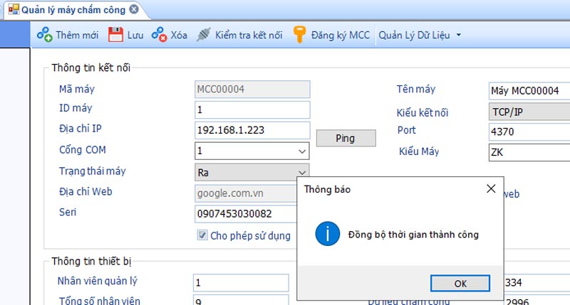Click the Kiểu Máy label
The image size is (570, 305).
coord(419,151)
